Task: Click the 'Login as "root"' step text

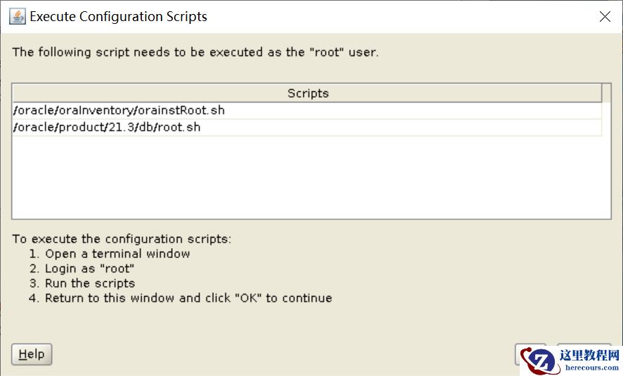Action: (89, 268)
